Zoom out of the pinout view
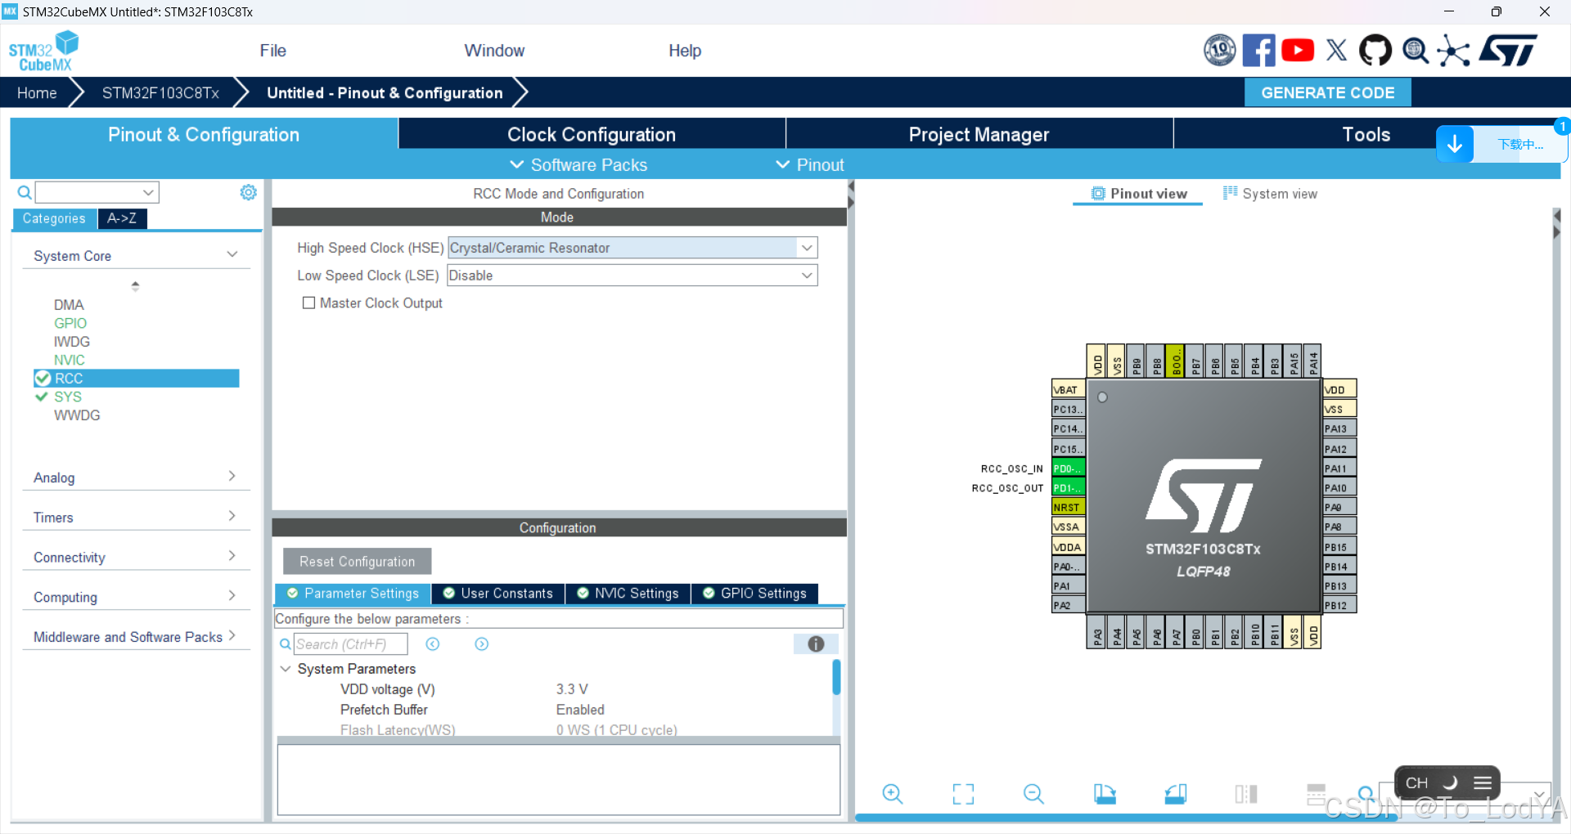Image resolution: width=1571 pixels, height=834 pixels. tap(1033, 794)
